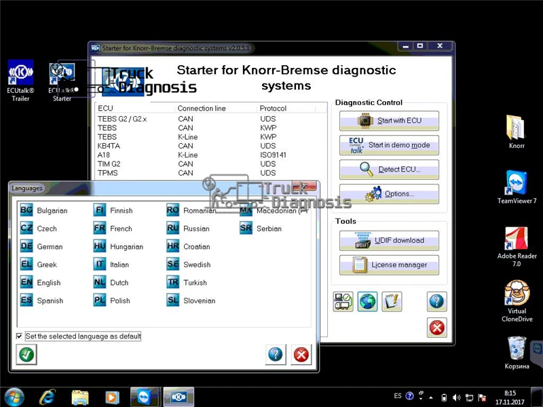
Task: Pick Russian RU language icon
Action: [173, 228]
